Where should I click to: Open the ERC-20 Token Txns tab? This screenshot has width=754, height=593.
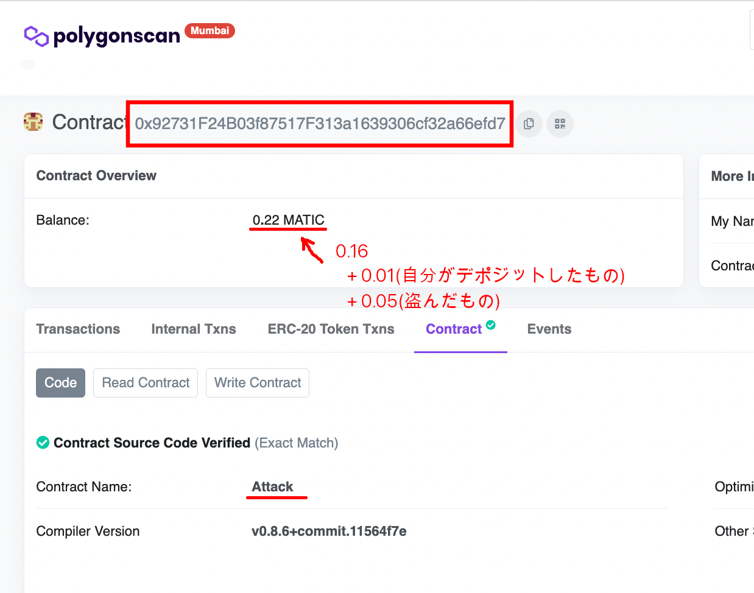tap(331, 329)
